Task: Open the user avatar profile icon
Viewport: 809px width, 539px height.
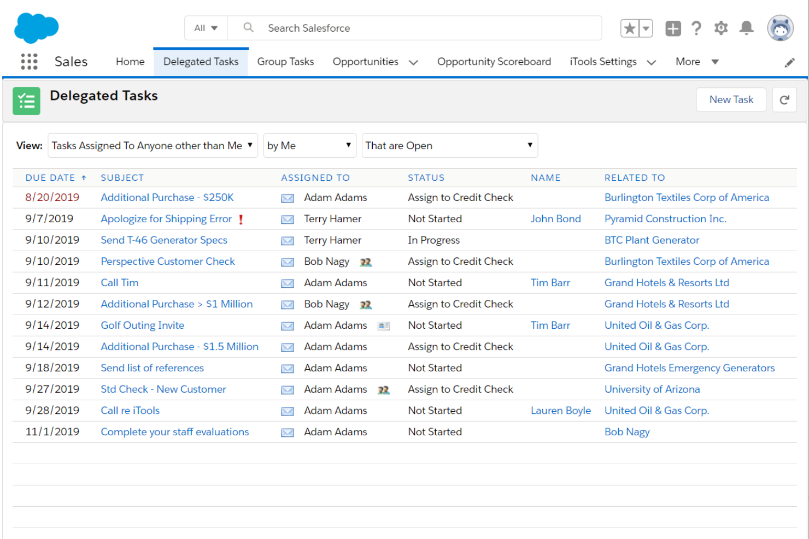Action: coord(780,28)
